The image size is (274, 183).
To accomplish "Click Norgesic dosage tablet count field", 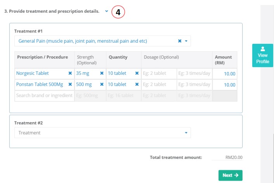I will tap(159, 73).
